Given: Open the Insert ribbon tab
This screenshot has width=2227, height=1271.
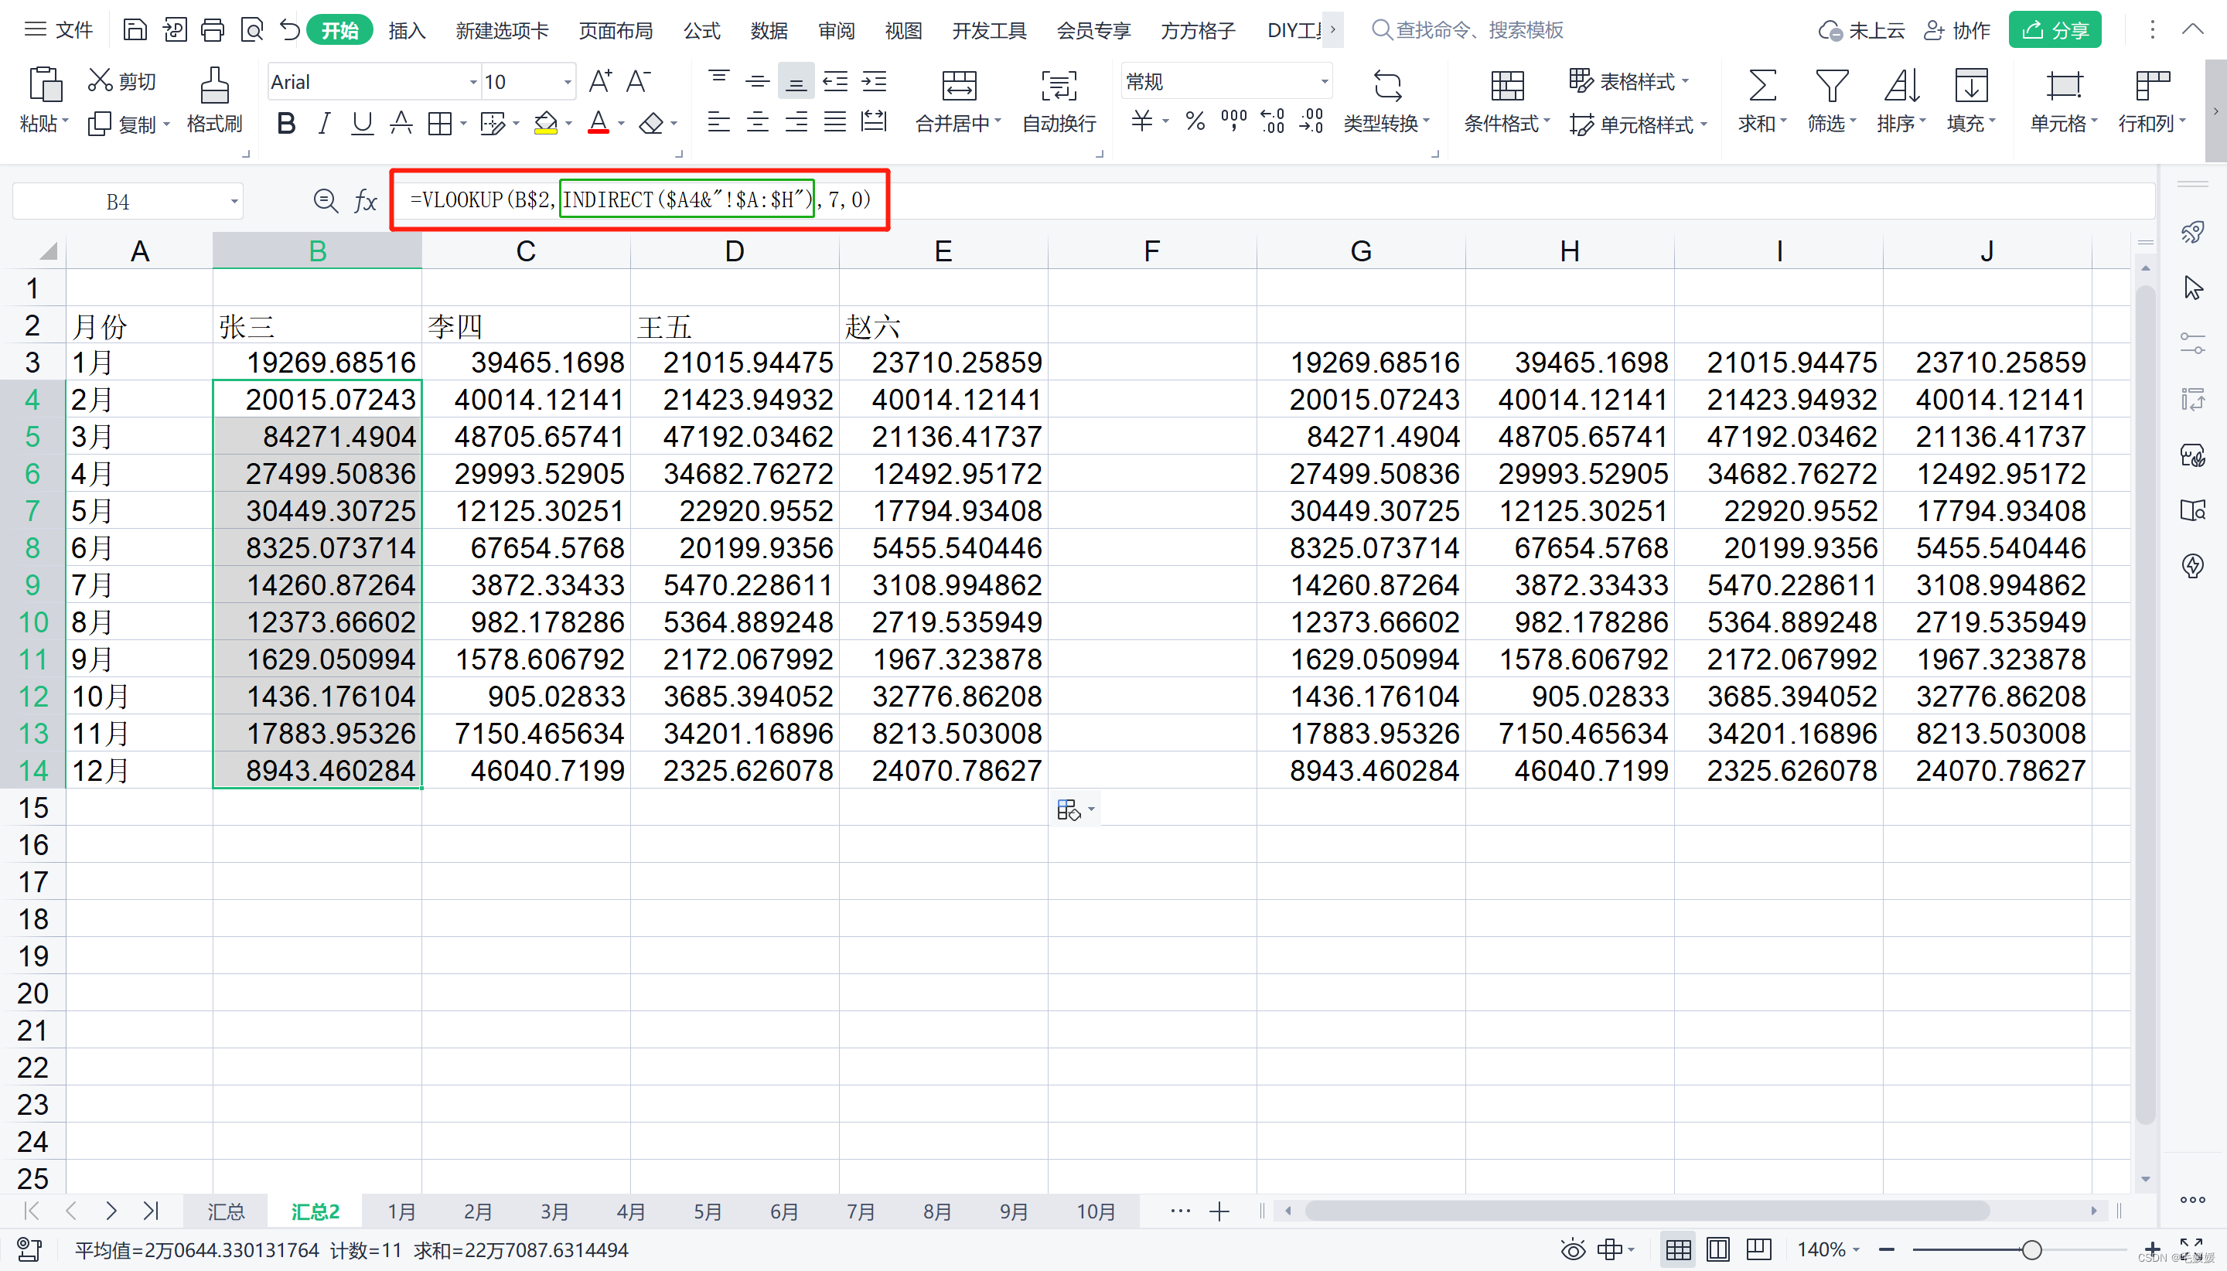Looking at the screenshot, I should [407, 31].
